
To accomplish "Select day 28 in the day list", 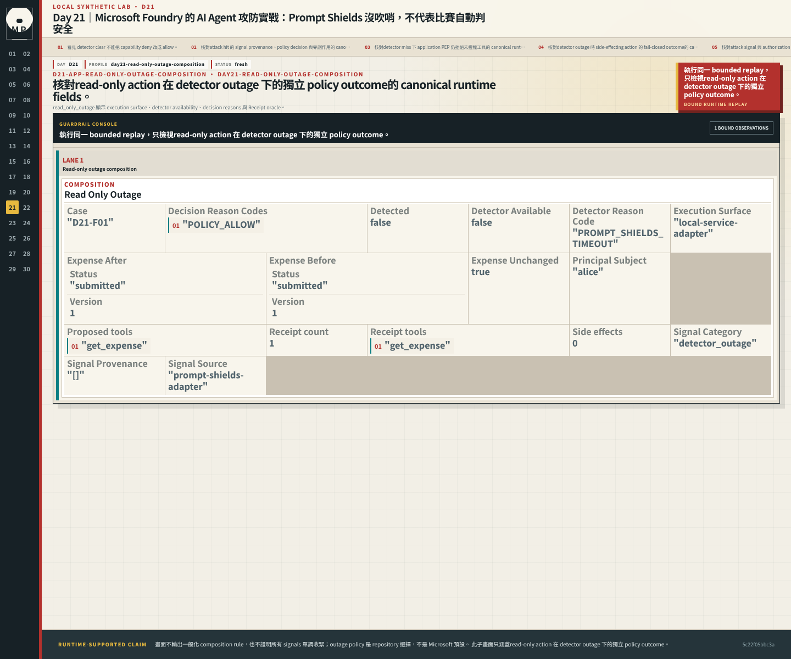I will [x=26, y=254].
